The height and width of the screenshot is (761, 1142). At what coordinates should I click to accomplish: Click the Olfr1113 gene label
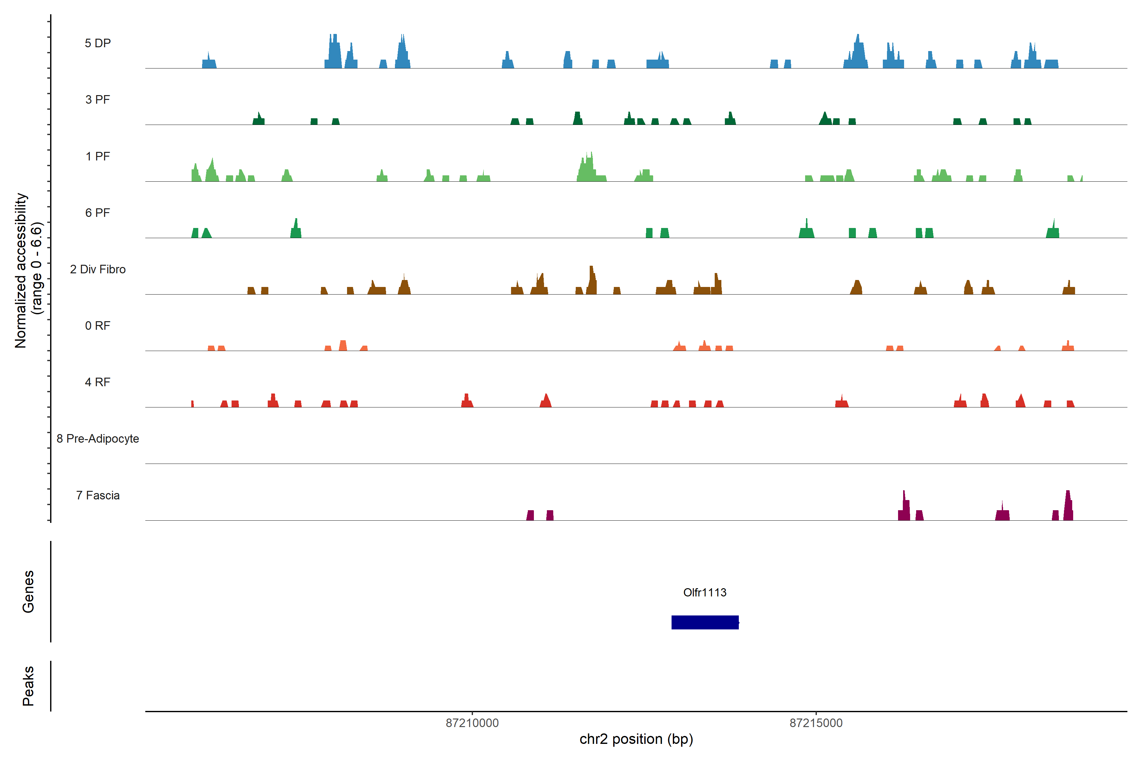705,592
